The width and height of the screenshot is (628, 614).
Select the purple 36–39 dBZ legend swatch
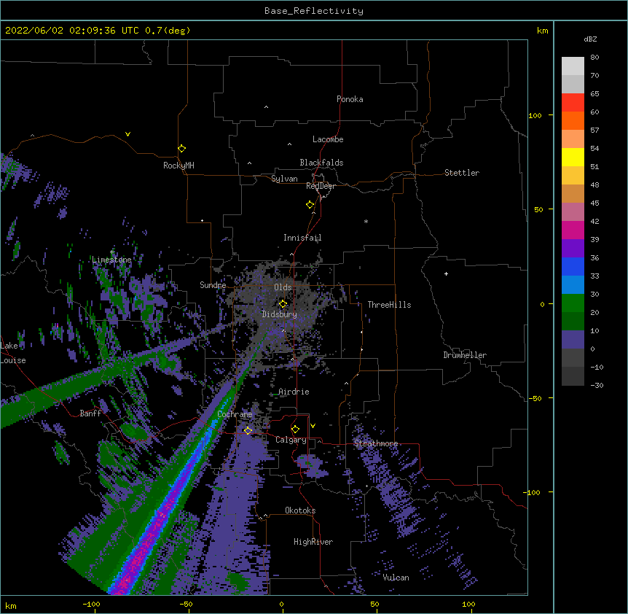click(x=573, y=249)
